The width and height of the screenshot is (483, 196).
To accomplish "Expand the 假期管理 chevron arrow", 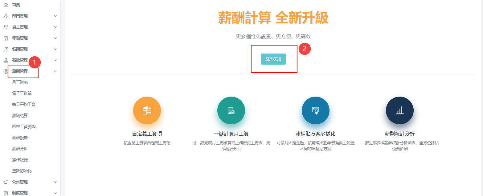I will (x=55, y=49).
